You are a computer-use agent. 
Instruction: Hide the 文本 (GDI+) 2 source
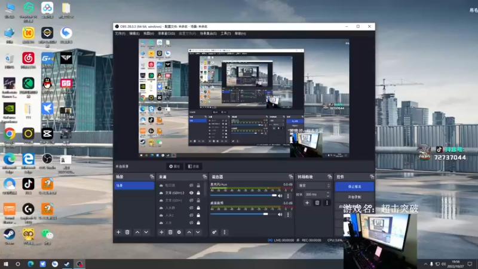pos(191,193)
